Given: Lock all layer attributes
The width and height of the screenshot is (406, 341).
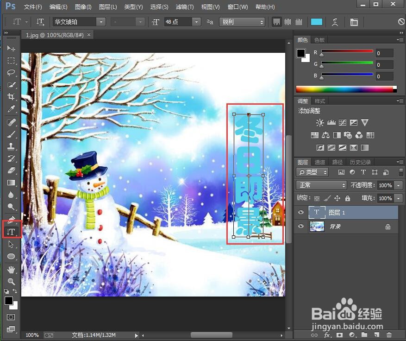Looking at the screenshot, I should click(x=348, y=198).
